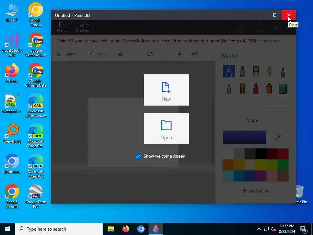
Task: Close the Paint 3D window
Action: (x=289, y=15)
